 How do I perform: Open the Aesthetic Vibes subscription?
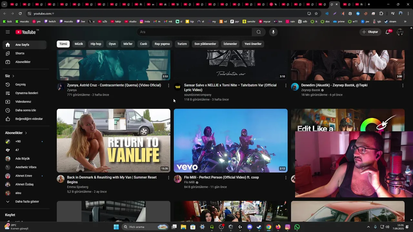click(25, 167)
